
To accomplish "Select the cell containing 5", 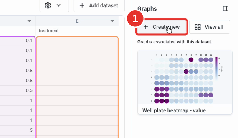I will (18, 130).
